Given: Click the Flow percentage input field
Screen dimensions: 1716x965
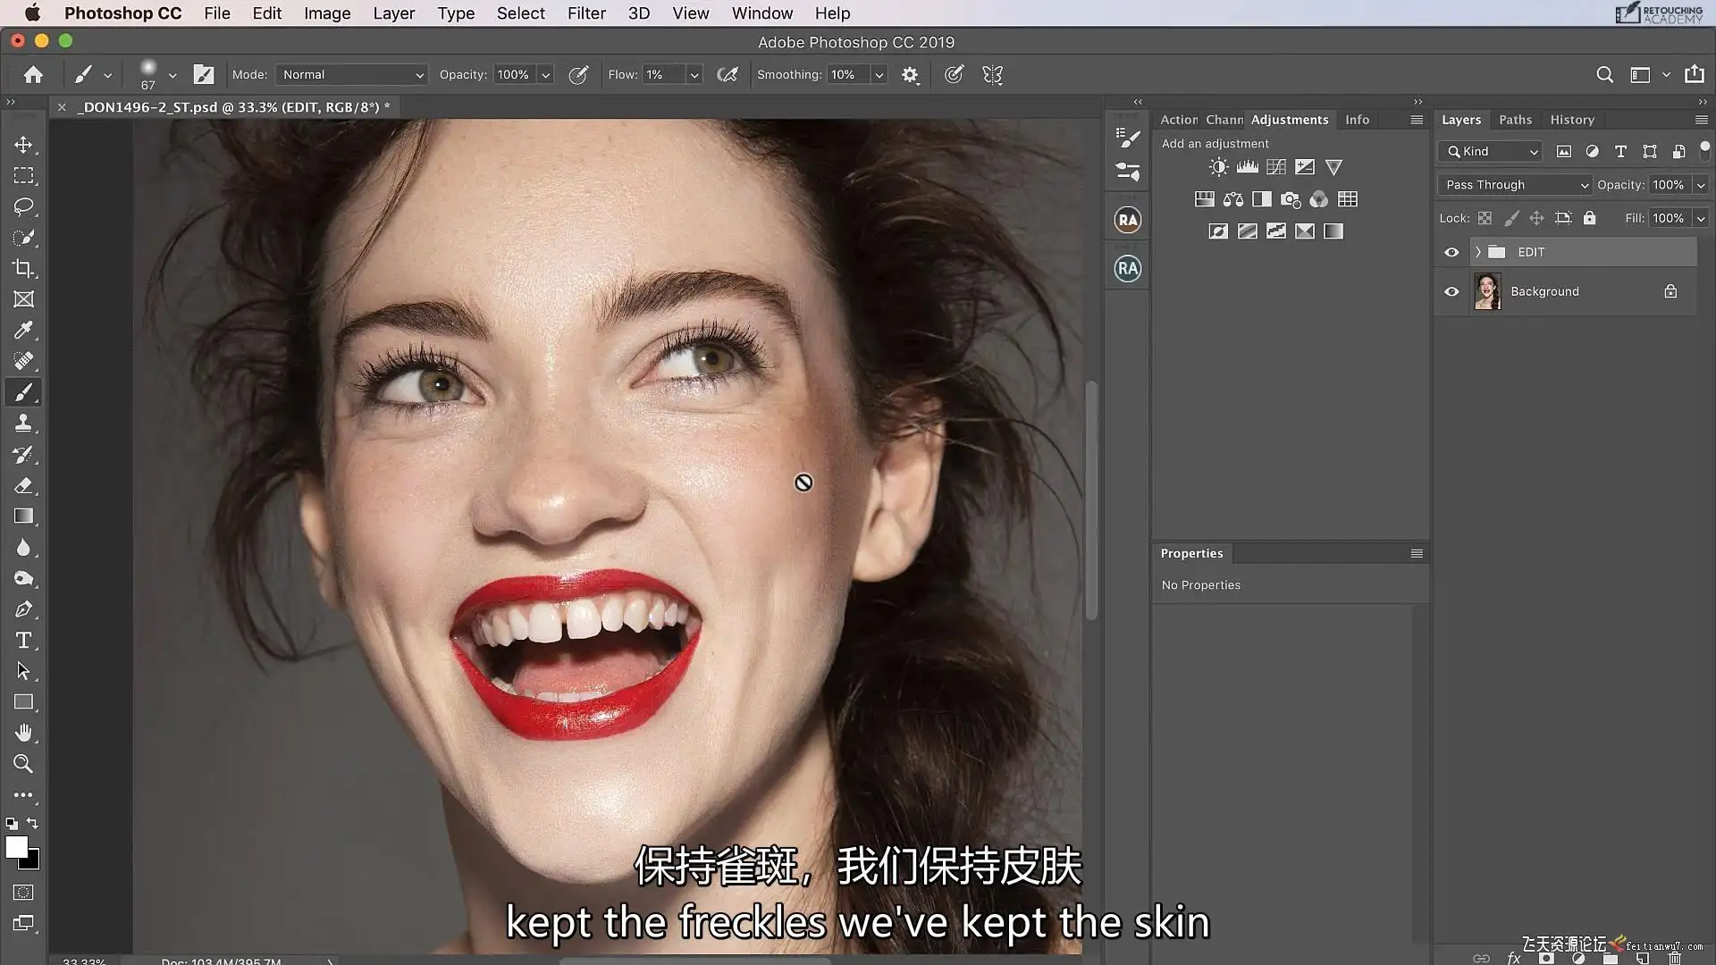Looking at the screenshot, I should pos(663,75).
